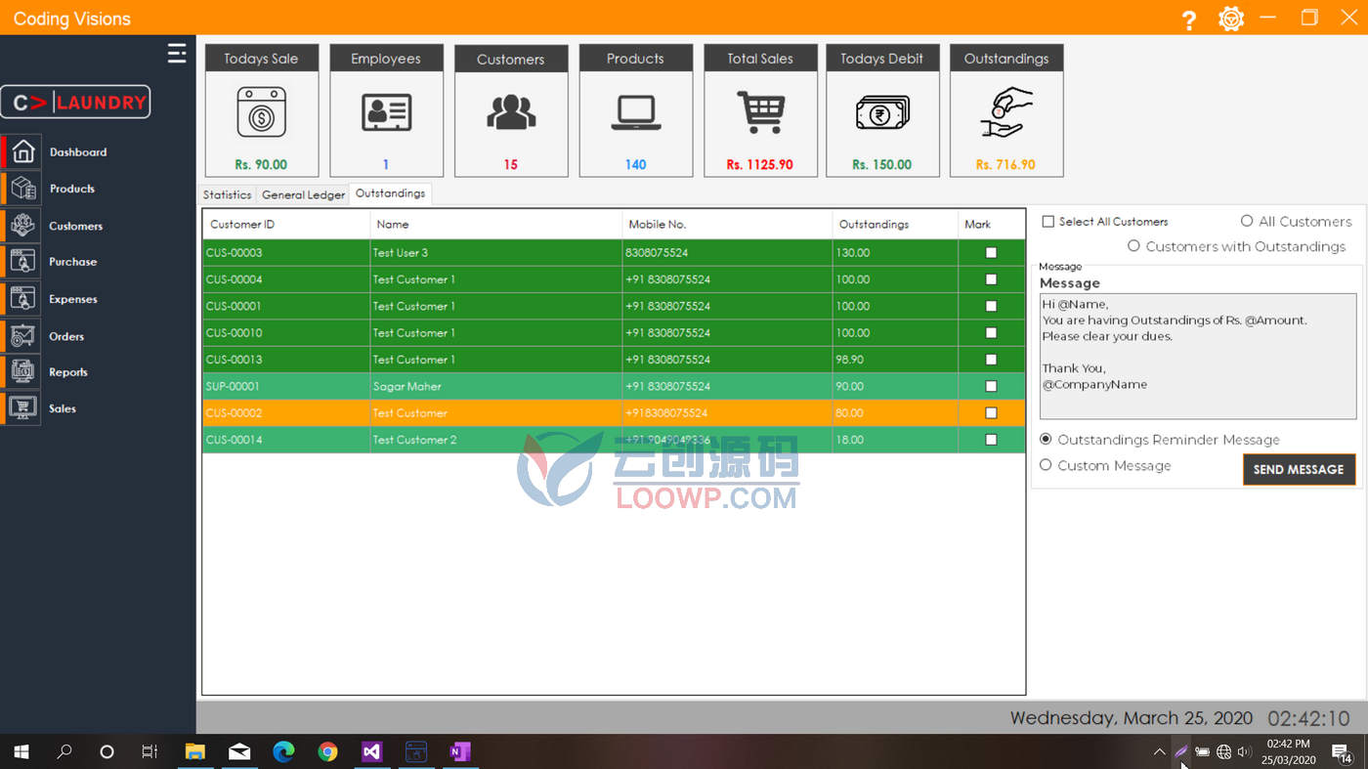Switch to the General Ledger tab
This screenshot has height=769, width=1368.
pos(303,194)
